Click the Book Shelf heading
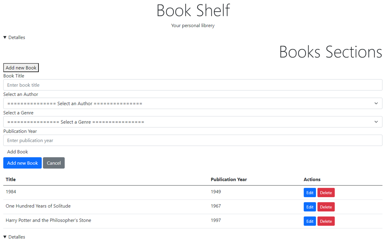The width and height of the screenshot is (389, 243). [x=193, y=10]
